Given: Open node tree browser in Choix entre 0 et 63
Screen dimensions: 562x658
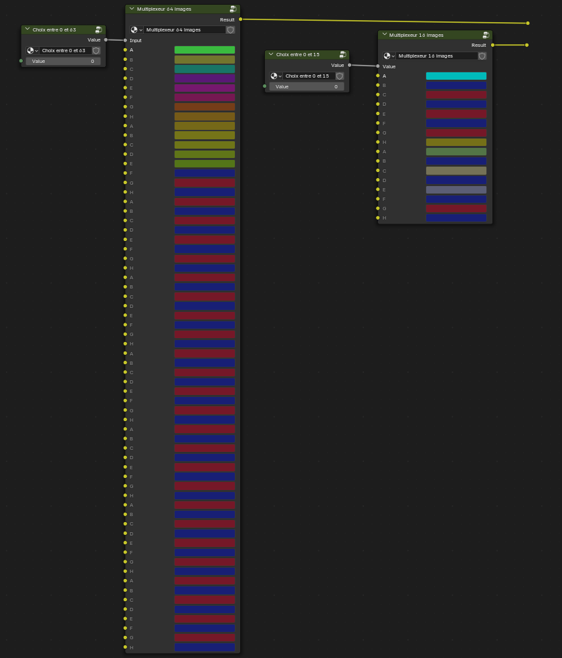Looking at the screenshot, I should coord(32,50).
